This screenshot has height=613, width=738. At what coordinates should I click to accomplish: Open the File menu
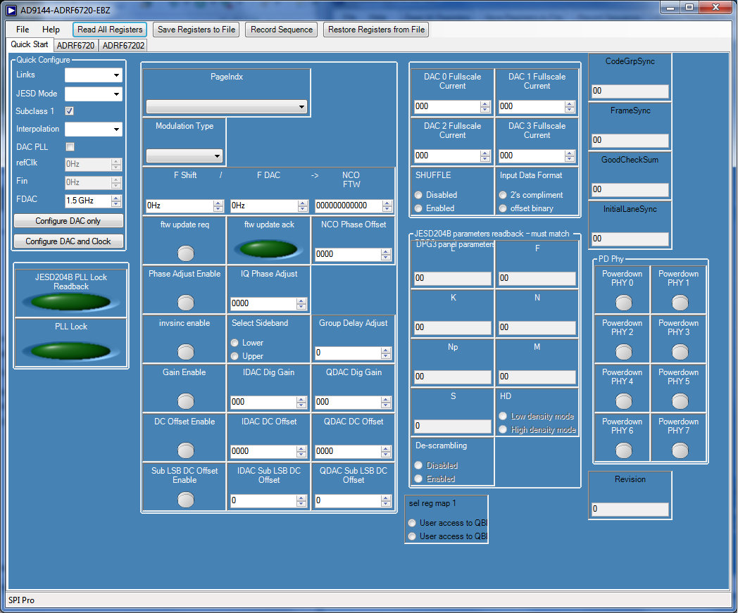(x=22, y=30)
